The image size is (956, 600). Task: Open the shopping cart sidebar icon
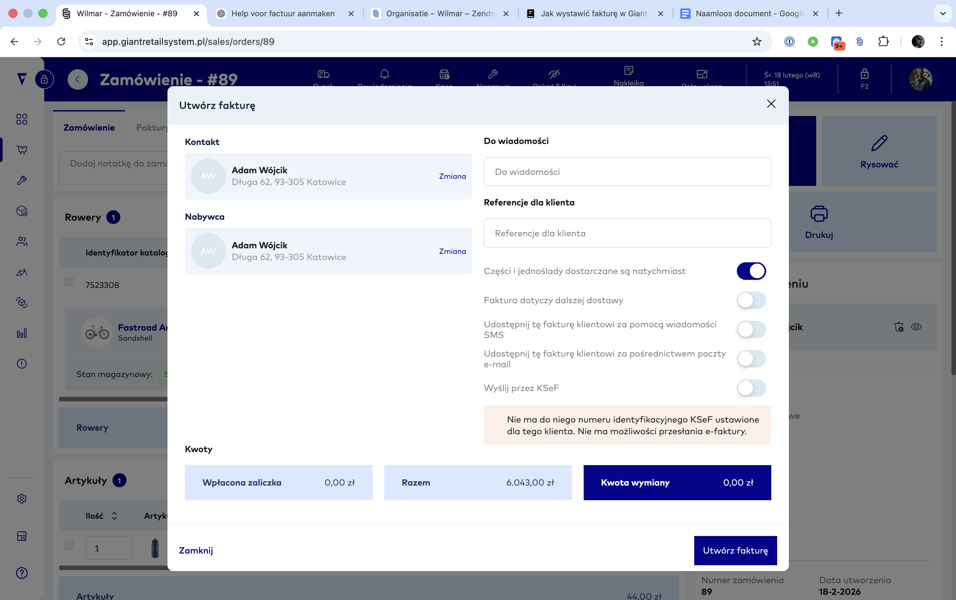[22, 150]
